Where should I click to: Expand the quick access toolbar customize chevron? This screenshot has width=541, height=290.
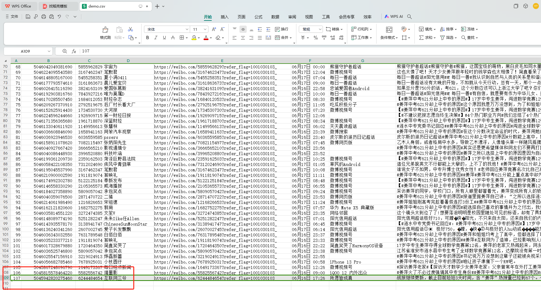(x=75, y=17)
